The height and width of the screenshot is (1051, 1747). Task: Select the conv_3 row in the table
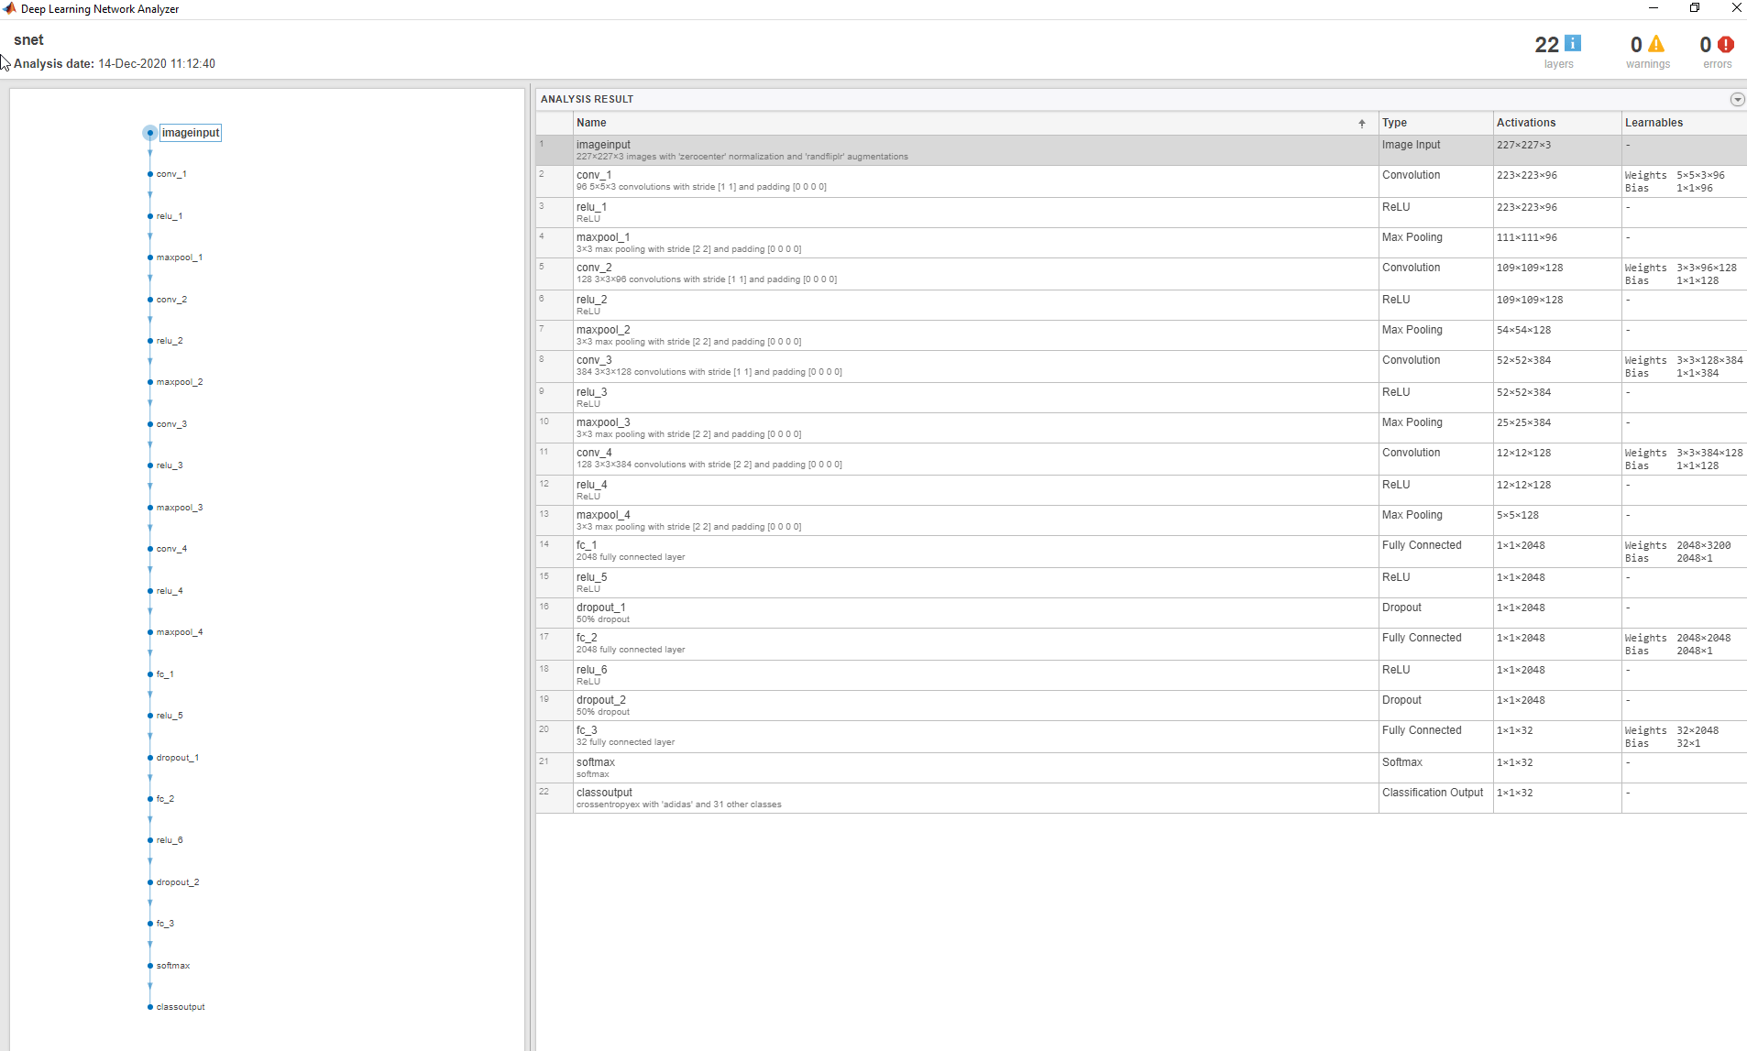pos(1141,367)
